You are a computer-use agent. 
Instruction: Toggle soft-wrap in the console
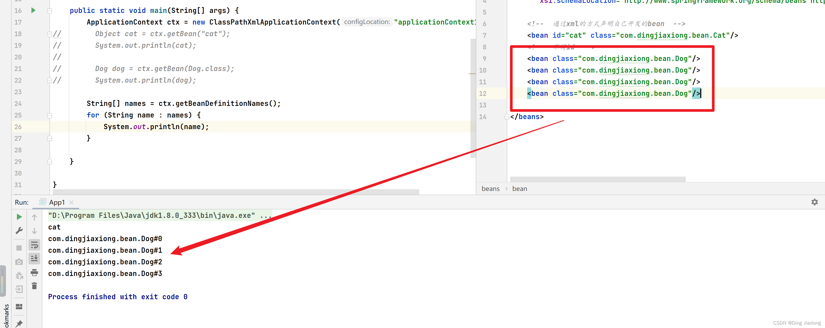pos(34,245)
